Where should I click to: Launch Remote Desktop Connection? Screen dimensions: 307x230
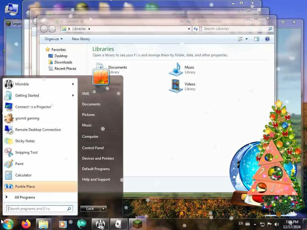[x=40, y=129]
